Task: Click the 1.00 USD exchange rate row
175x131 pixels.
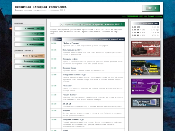Action: pyautogui.click(x=146, y=27)
